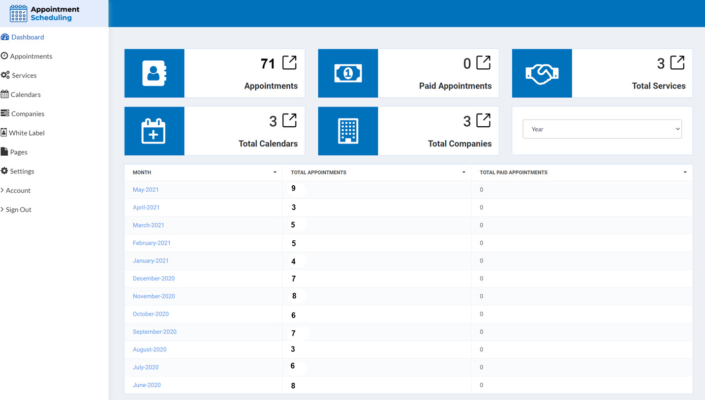Click the Total Calendars external link icon
This screenshot has height=400, width=705.
pyautogui.click(x=289, y=121)
